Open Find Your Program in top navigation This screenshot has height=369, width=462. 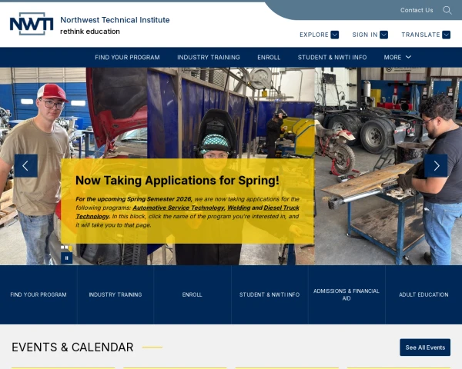(x=127, y=57)
